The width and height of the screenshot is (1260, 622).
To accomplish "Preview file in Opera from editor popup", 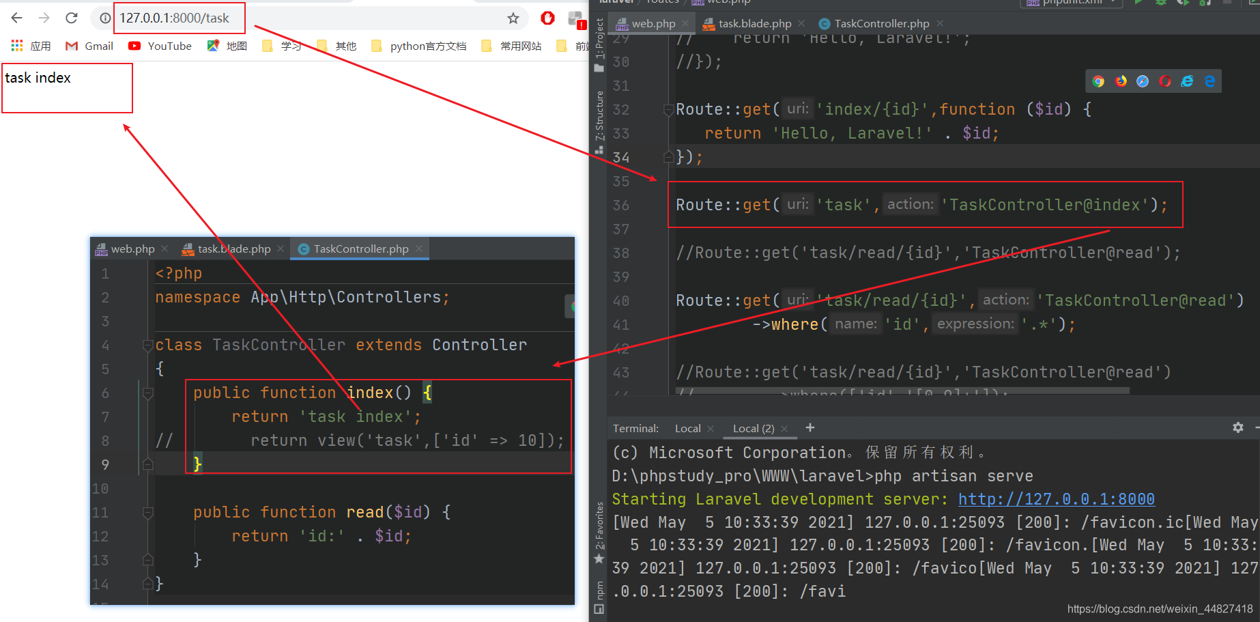I will coord(1165,81).
